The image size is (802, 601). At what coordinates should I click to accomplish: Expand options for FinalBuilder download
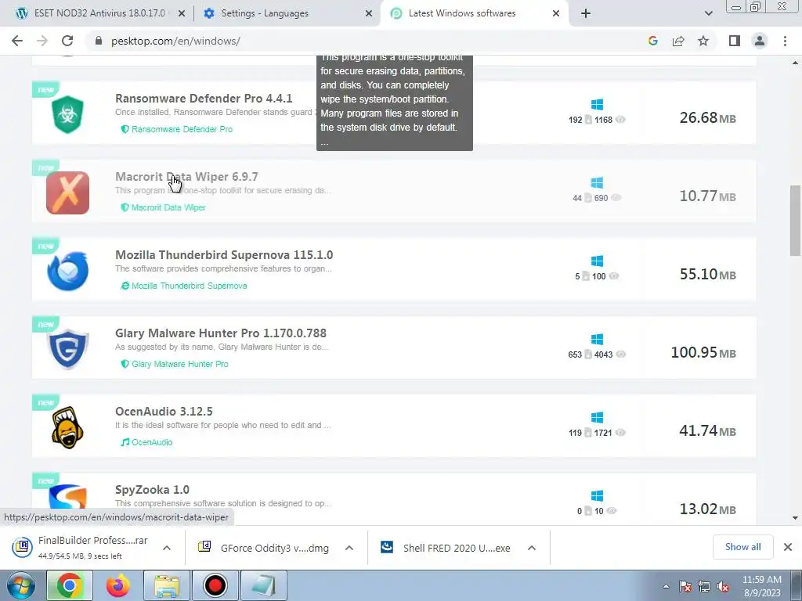coord(167,548)
